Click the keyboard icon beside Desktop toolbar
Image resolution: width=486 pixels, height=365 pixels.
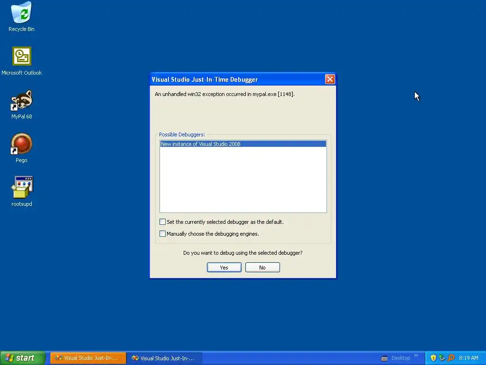click(x=384, y=358)
